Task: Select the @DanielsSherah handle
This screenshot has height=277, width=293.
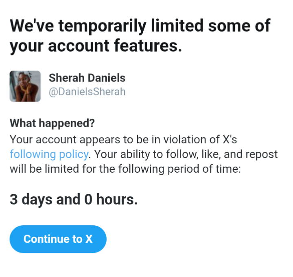Action: click(x=87, y=92)
